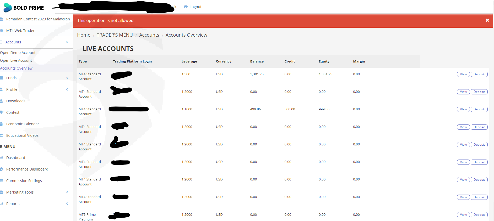494x221 pixels.
Task: Click Open Live Account link
Action: click(16, 60)
